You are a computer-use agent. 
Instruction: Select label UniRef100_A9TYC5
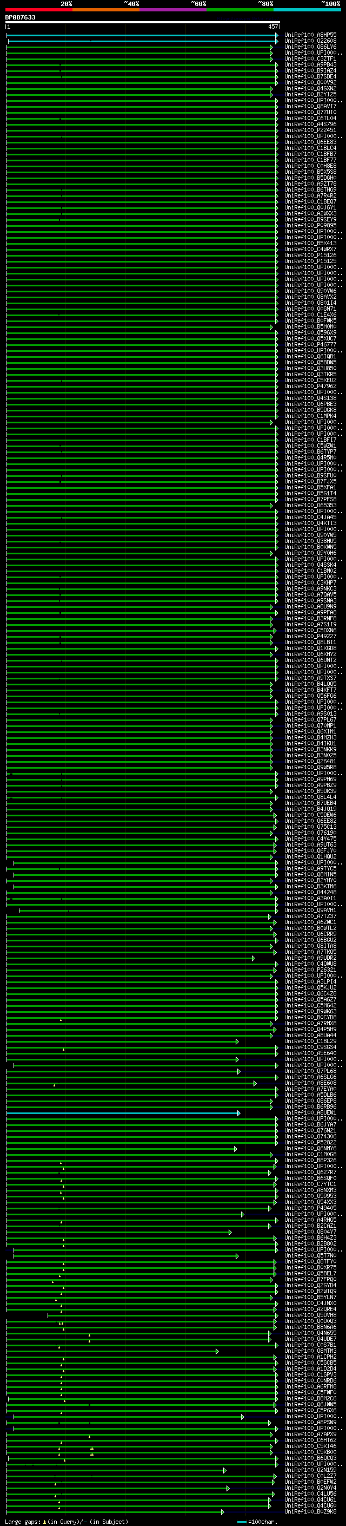click(x=310, y=868)
